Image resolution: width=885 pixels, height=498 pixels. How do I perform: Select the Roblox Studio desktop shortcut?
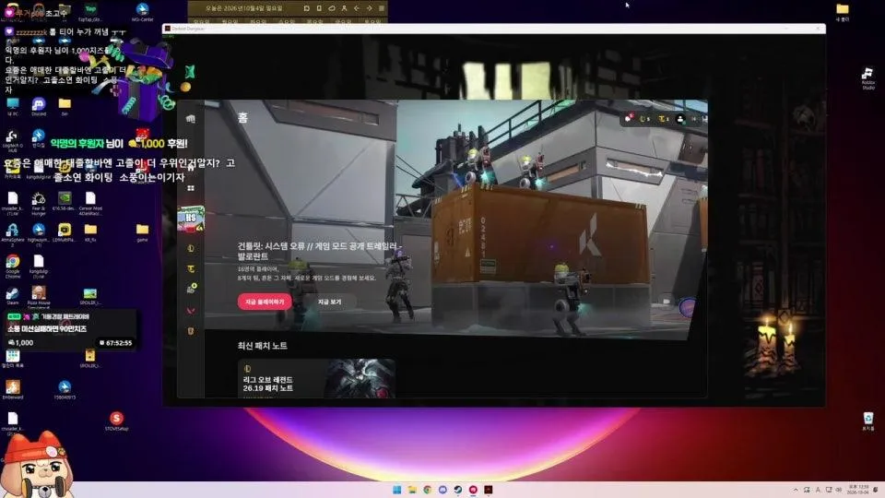868,77
